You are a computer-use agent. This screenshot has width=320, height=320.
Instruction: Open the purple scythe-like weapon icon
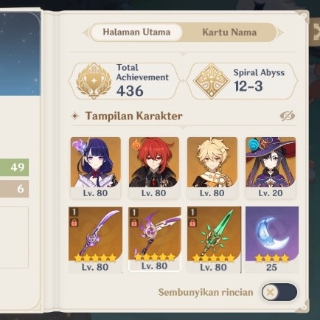pyautogui.click(x=155, y=233)
